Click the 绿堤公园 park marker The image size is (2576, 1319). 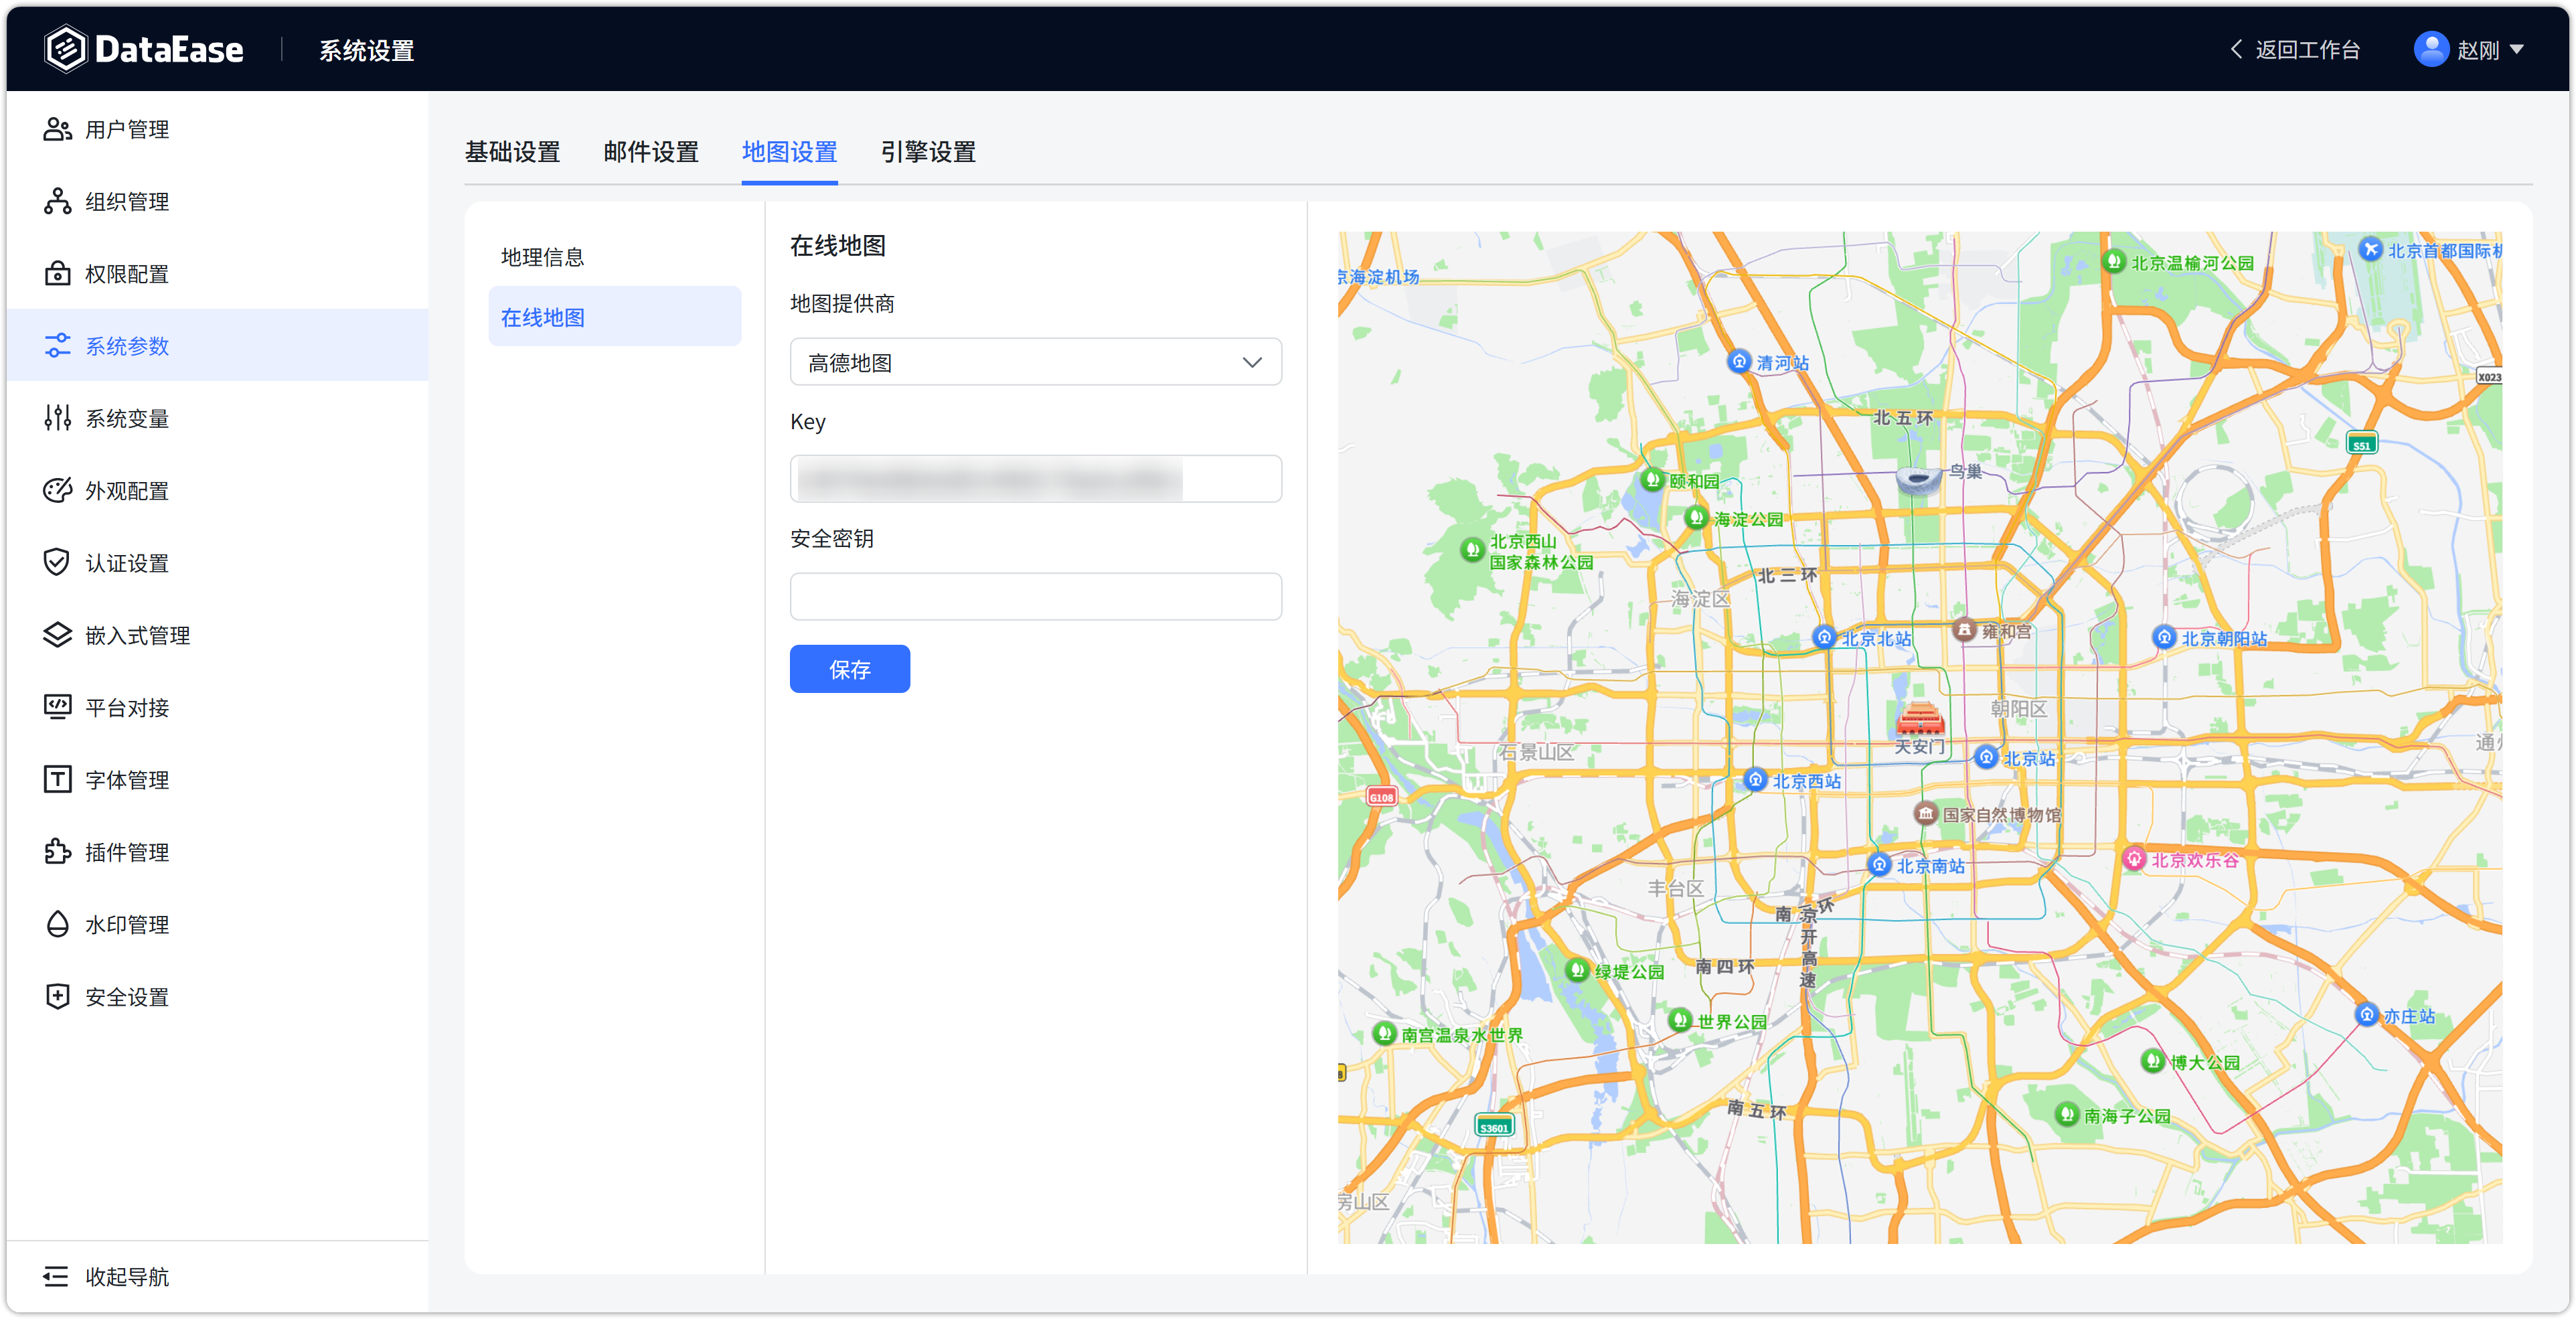(1577, 970)
